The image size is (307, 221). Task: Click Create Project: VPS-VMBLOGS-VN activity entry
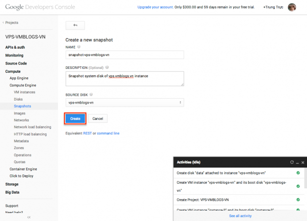(x=239, y=200)
